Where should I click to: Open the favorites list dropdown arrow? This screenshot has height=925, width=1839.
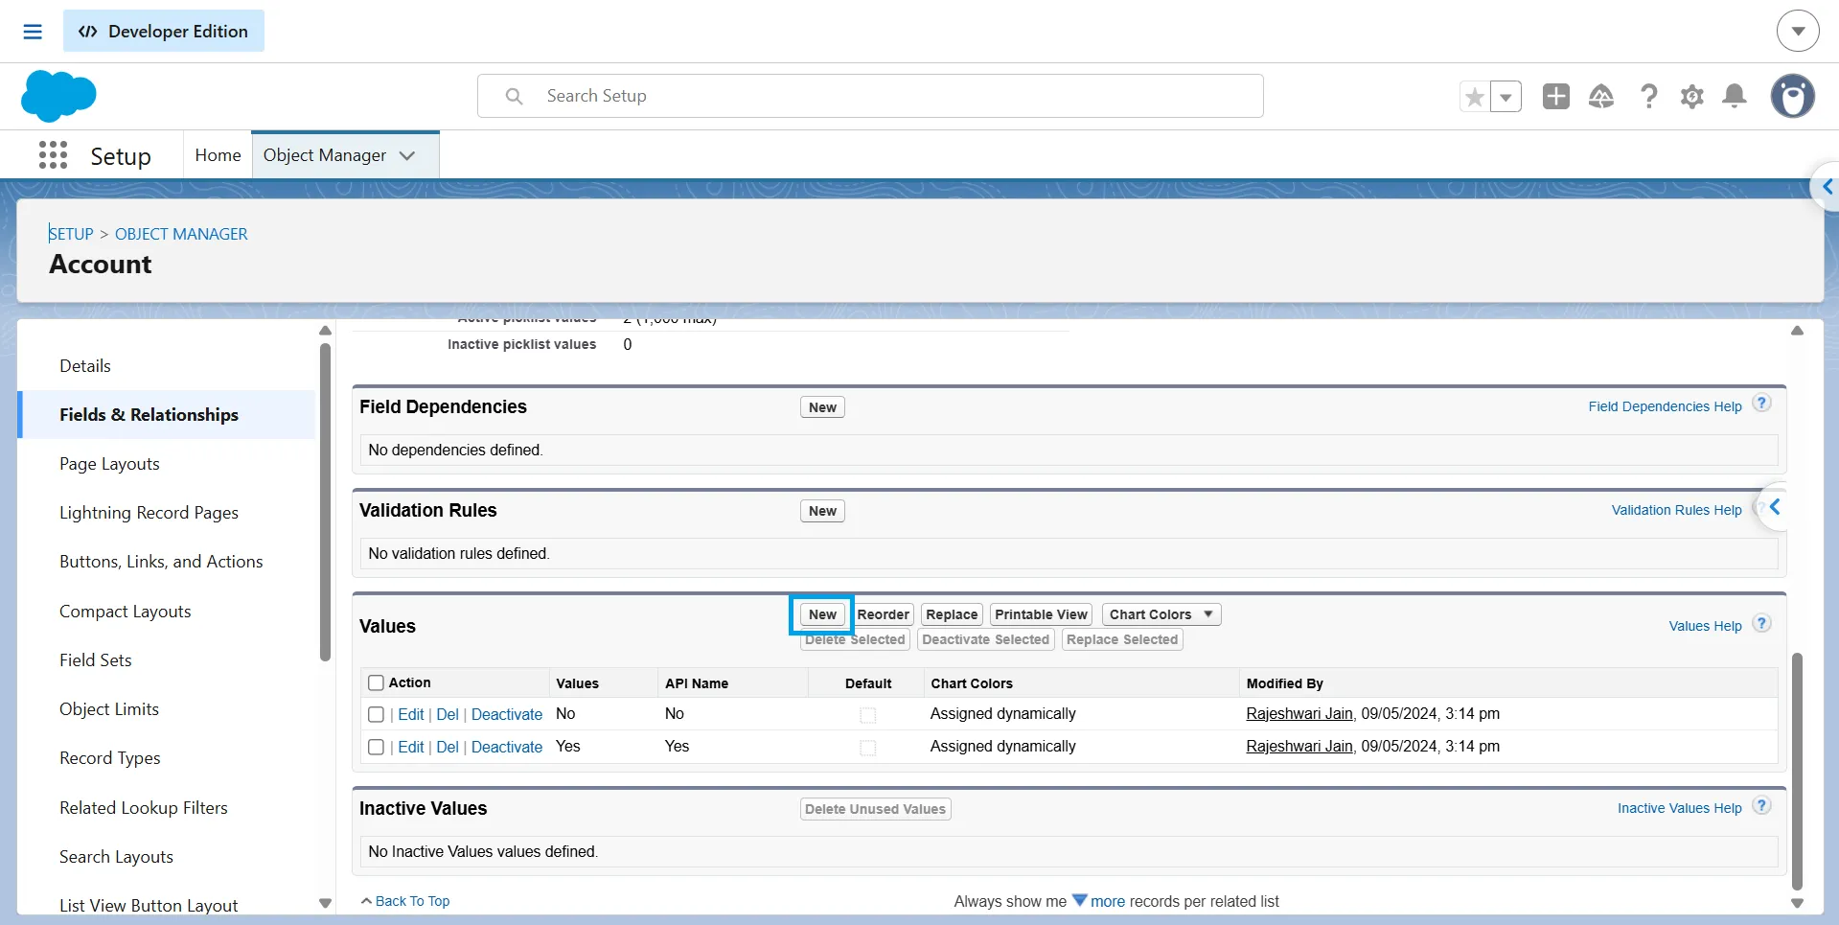coord(1506,97)
